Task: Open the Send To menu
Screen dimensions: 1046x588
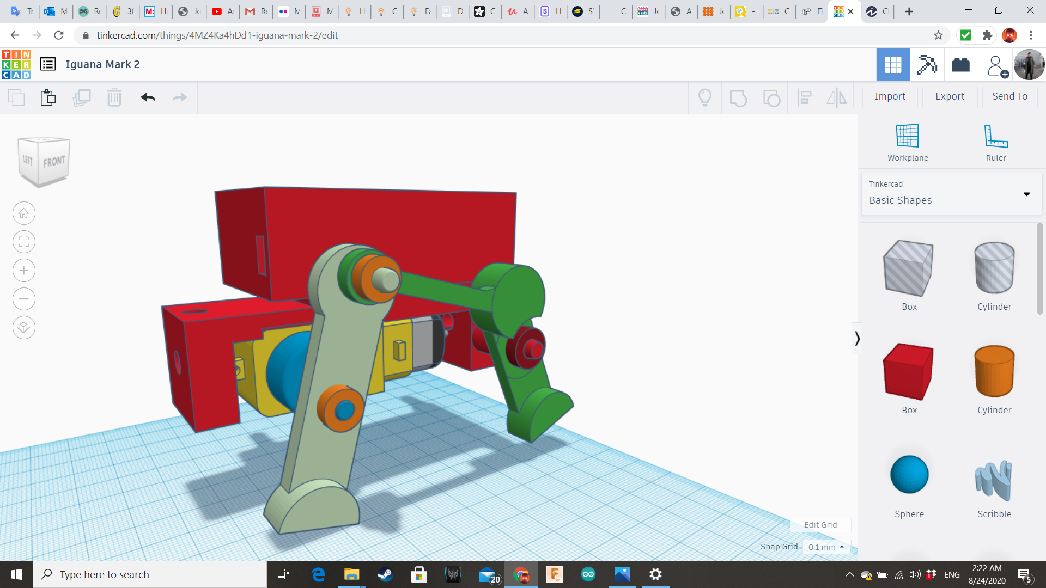Action: click(x=1009, y=96)
